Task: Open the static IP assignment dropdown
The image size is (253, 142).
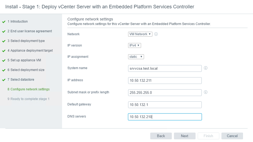Action: pos(136,56)
